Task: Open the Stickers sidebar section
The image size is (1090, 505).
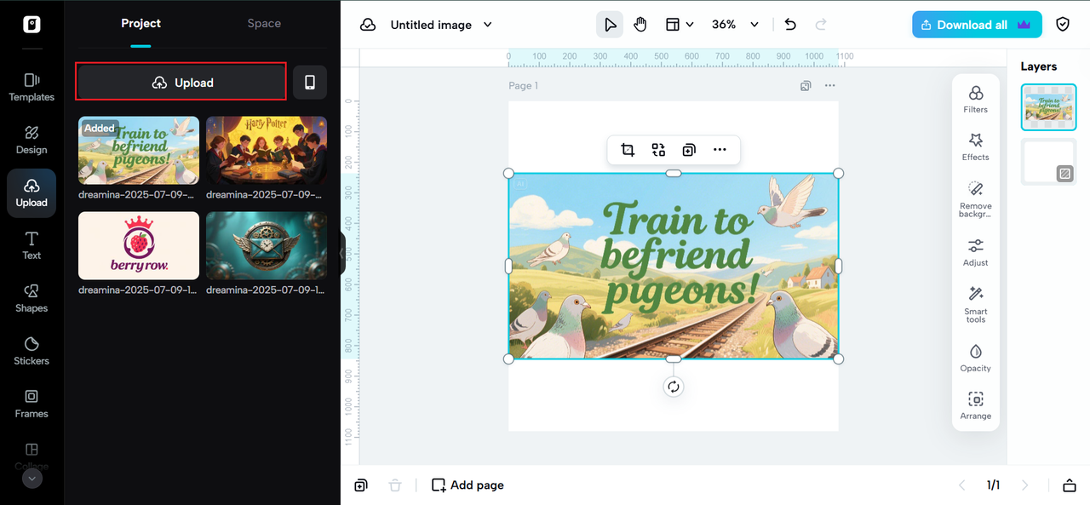Action: (x=32, y=349)
